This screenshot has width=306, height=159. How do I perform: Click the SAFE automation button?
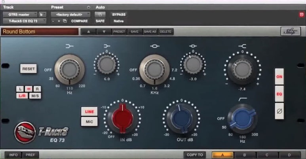pyautogui.click(x=100, y=21)
